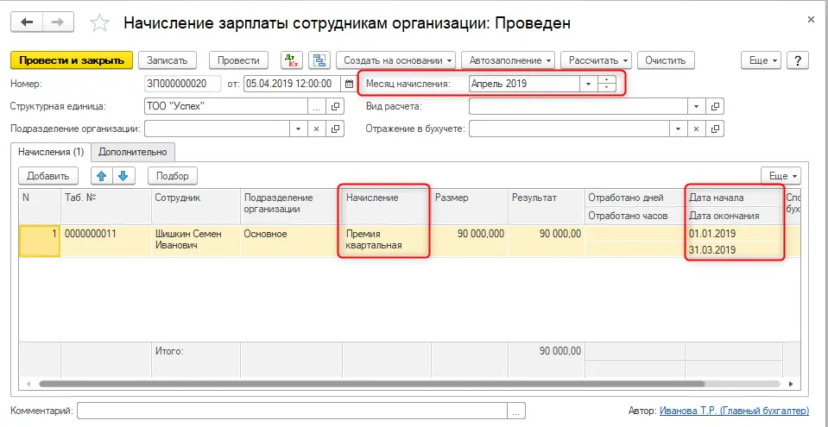Focus the Номер field ЗП000000020
Viewport: 828px width, 427px height.
click(183, 84)
